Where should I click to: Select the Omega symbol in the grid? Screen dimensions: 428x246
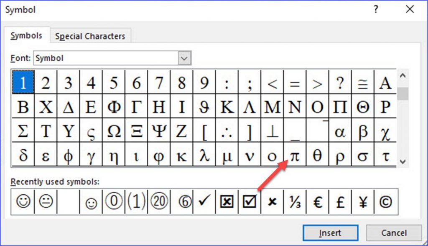pyautogui.click(x=114, y=131)
